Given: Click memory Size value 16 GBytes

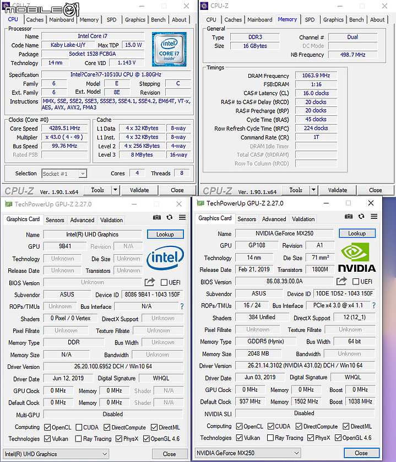Looking at the screenshot, I should click(x=255, y=46).
